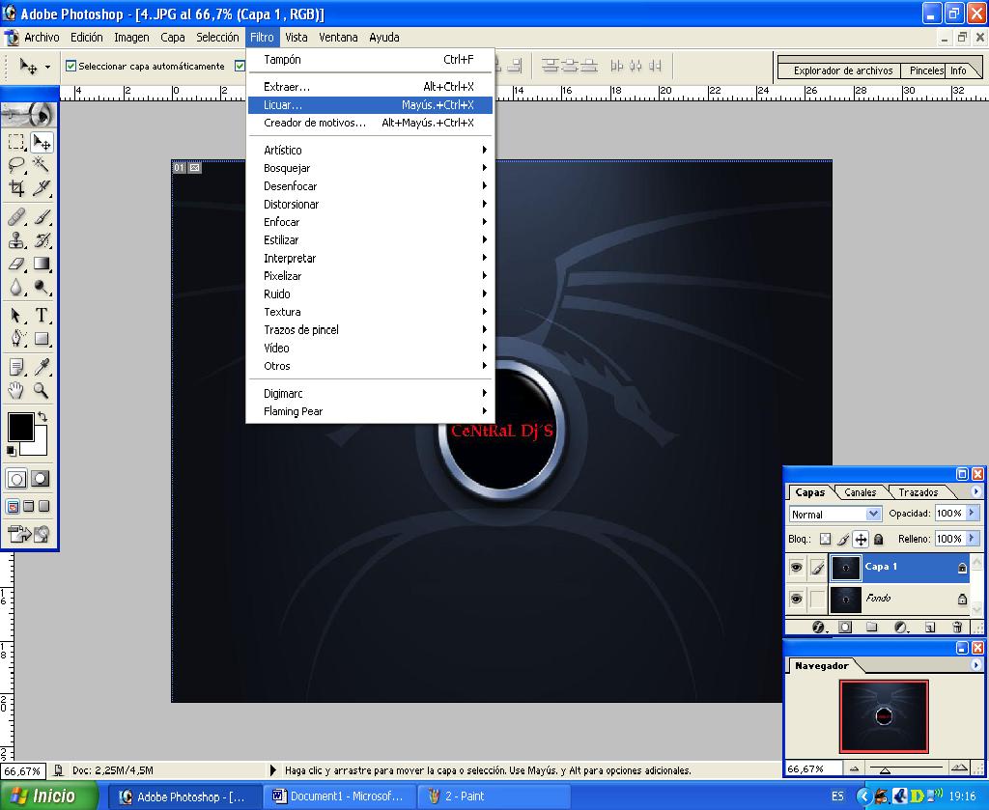Viewport: 989px width, 810px height.
Task: Delete layer using trash icon
Action: click(957, 627)
